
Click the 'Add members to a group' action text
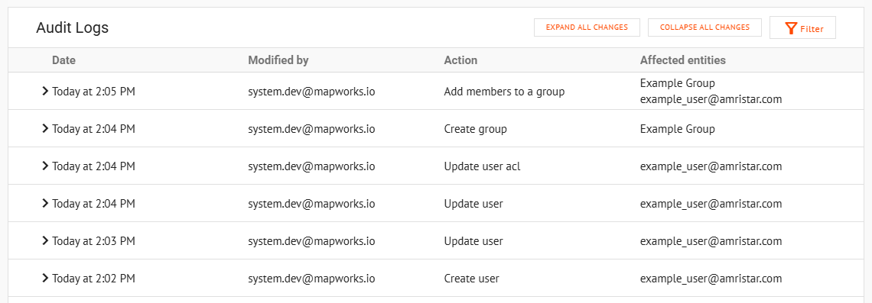pyautogui.click(x=504, y=92)
